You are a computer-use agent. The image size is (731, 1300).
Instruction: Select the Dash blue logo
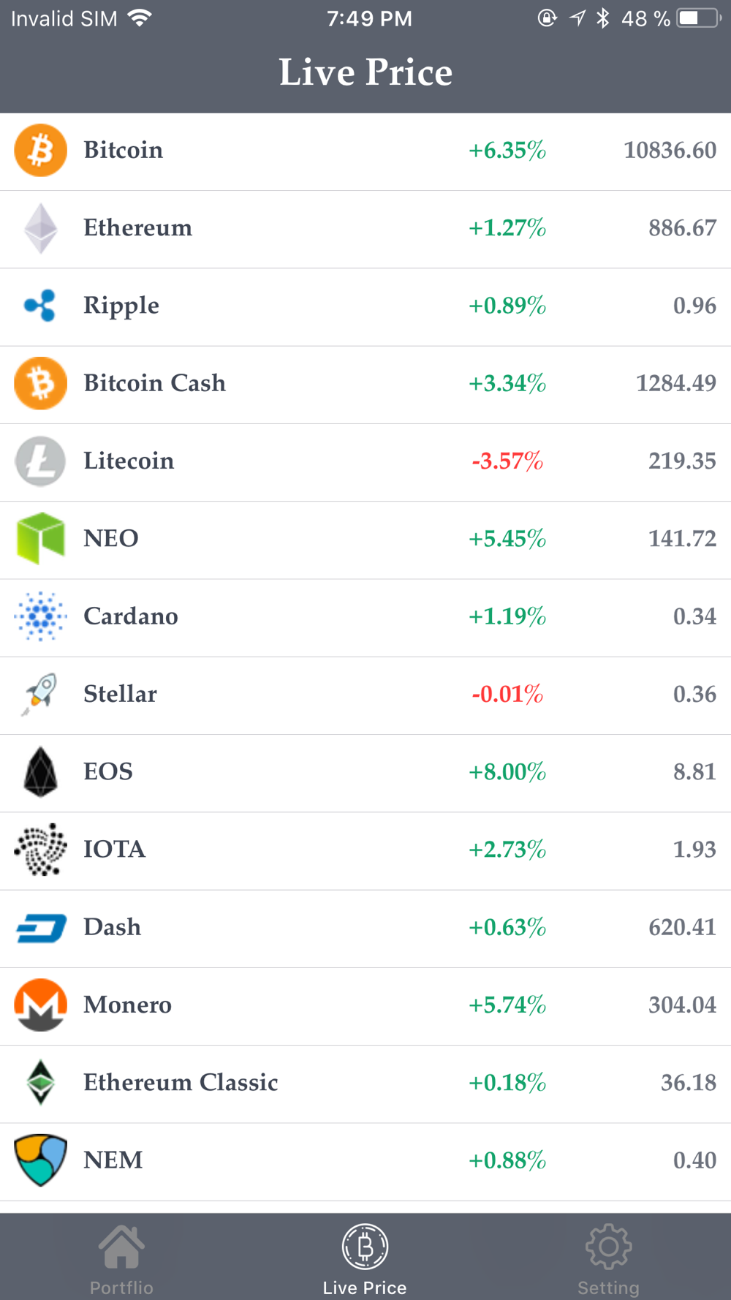click(x=41, y=928)
